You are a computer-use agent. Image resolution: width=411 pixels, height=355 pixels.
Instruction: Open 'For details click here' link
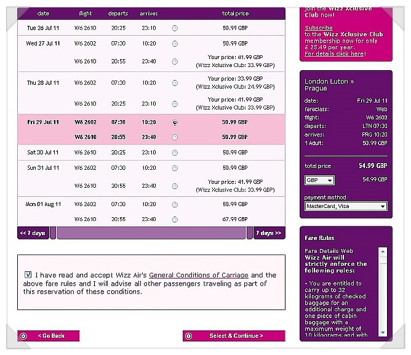(x=334, y=54)
